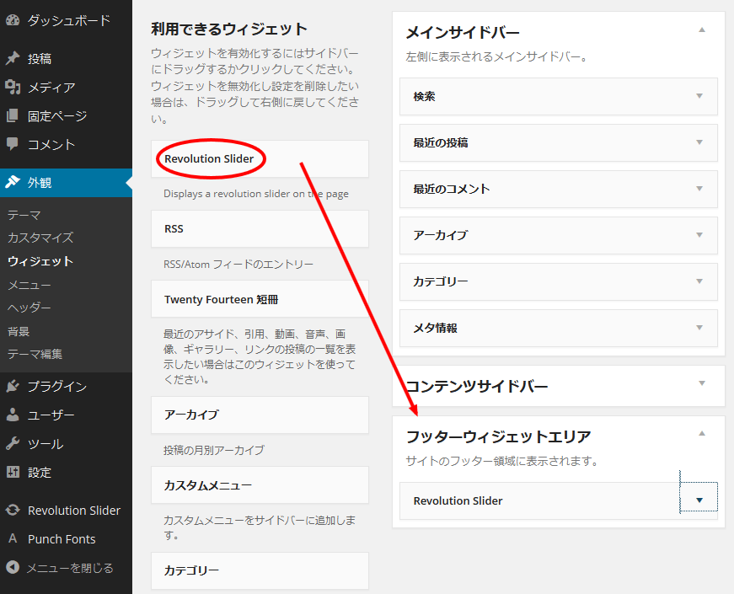Click the Punch Fonts letter A icon
The width and height of the screenshot is (734, 594).
[13, 538]
